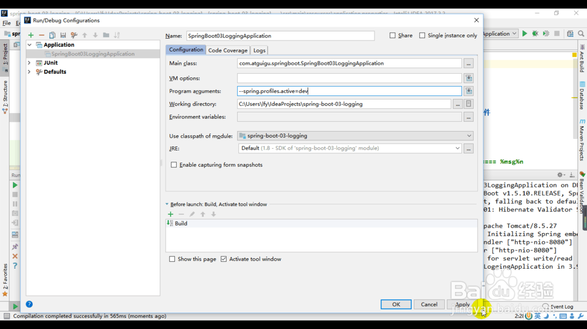Image resolution: width=587 pixels, height=329 pixels.
Task: Move before launch task down
Action: 214,214
